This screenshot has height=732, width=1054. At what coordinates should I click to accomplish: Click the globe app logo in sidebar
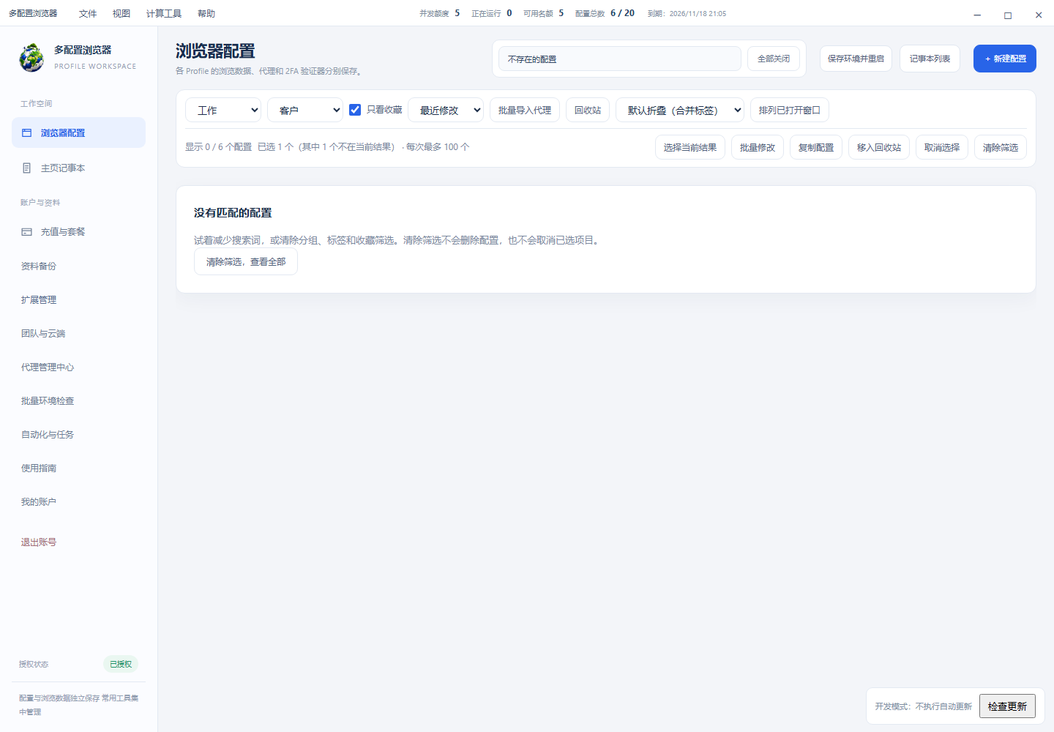click(x=31, y=58)
